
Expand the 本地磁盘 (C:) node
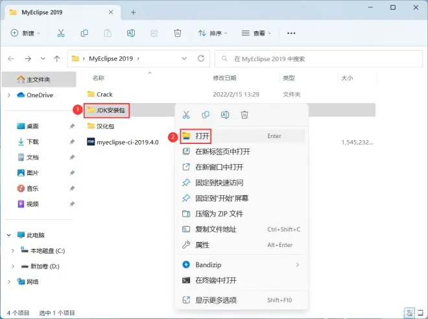click(13, 250)
